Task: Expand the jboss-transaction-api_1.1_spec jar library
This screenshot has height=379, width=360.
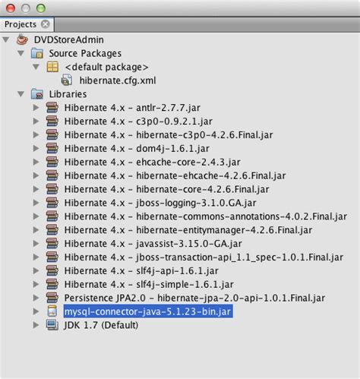Action: click(x=36, y=257)
